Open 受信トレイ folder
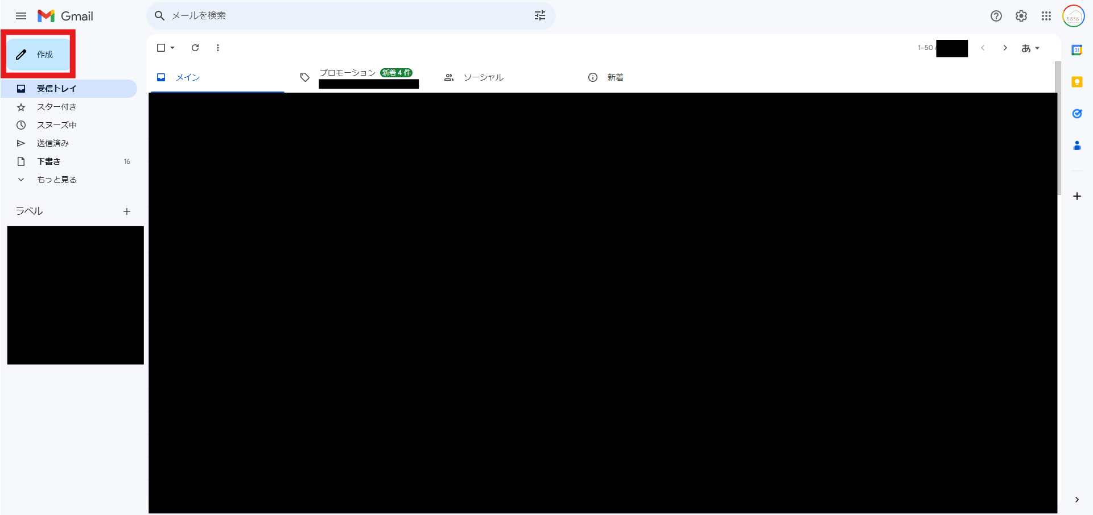 tap(69, 89)
